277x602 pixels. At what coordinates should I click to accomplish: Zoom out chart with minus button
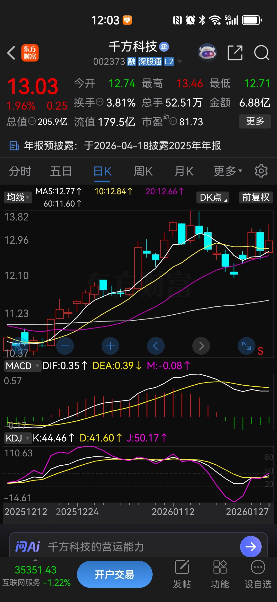tap(65, 346)
